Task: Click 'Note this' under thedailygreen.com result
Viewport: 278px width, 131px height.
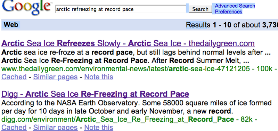Action: tap(99, 77)
